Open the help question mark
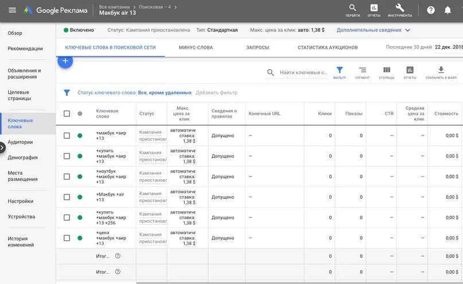The image size is (463, 284). (431, 10)
